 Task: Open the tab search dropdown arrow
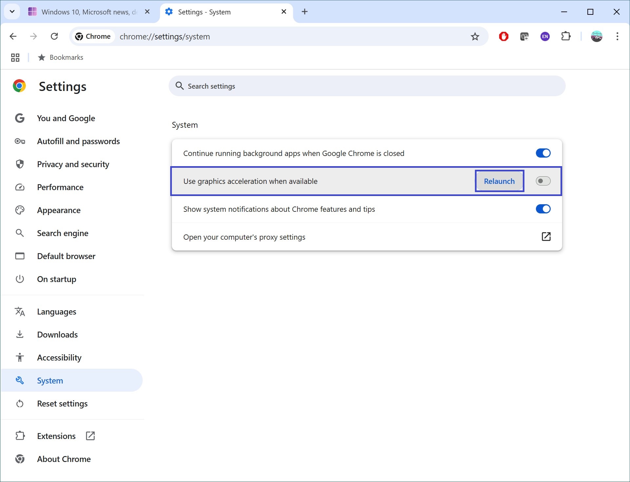(12, 12)
